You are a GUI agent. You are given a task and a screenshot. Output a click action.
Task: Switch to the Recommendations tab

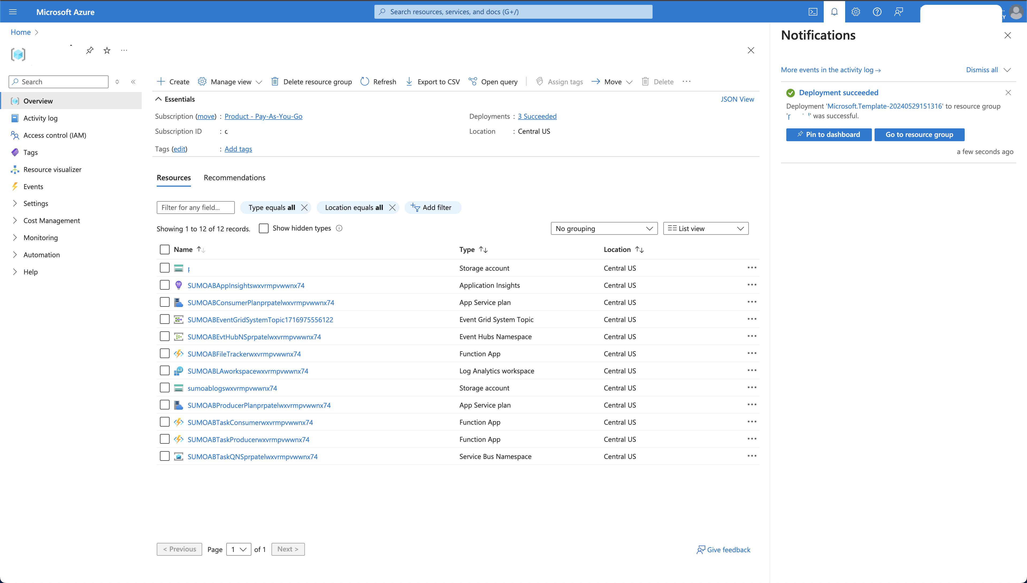tap(234, 177)
